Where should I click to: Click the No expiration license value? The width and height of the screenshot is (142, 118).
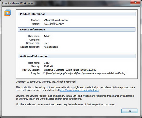51,47
